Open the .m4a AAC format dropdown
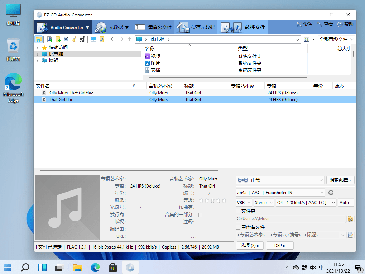 click(280, 193)
